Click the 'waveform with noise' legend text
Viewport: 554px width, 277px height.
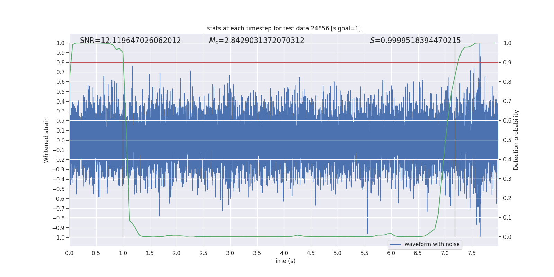(x=432, y=244)
